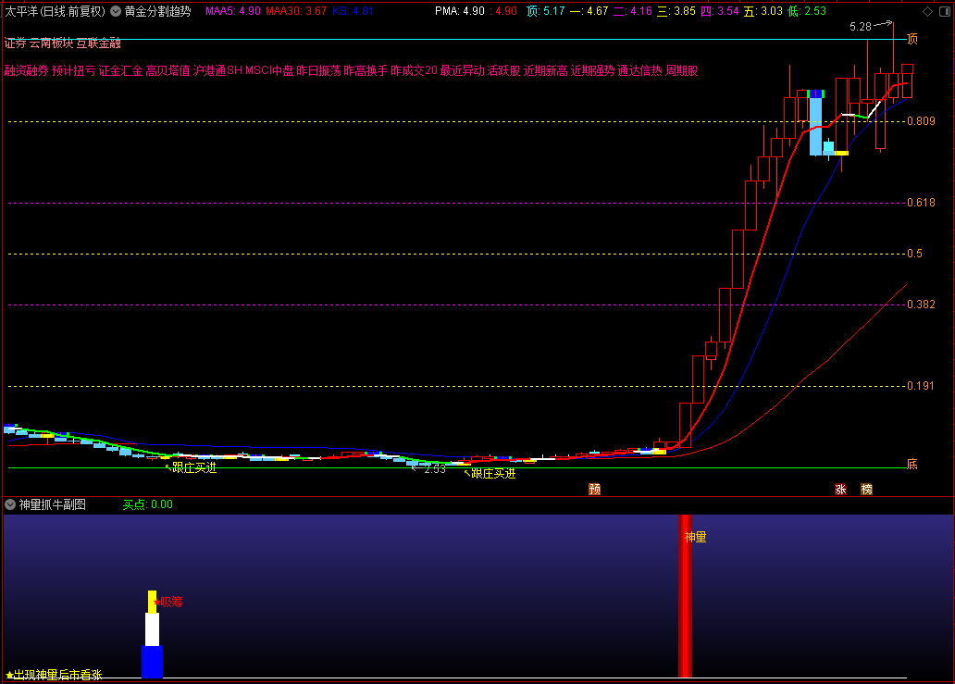The width and height of the screenshot is (955, 684).
Task: Click the KS: 4.81 value
Action: click(353, 11)
